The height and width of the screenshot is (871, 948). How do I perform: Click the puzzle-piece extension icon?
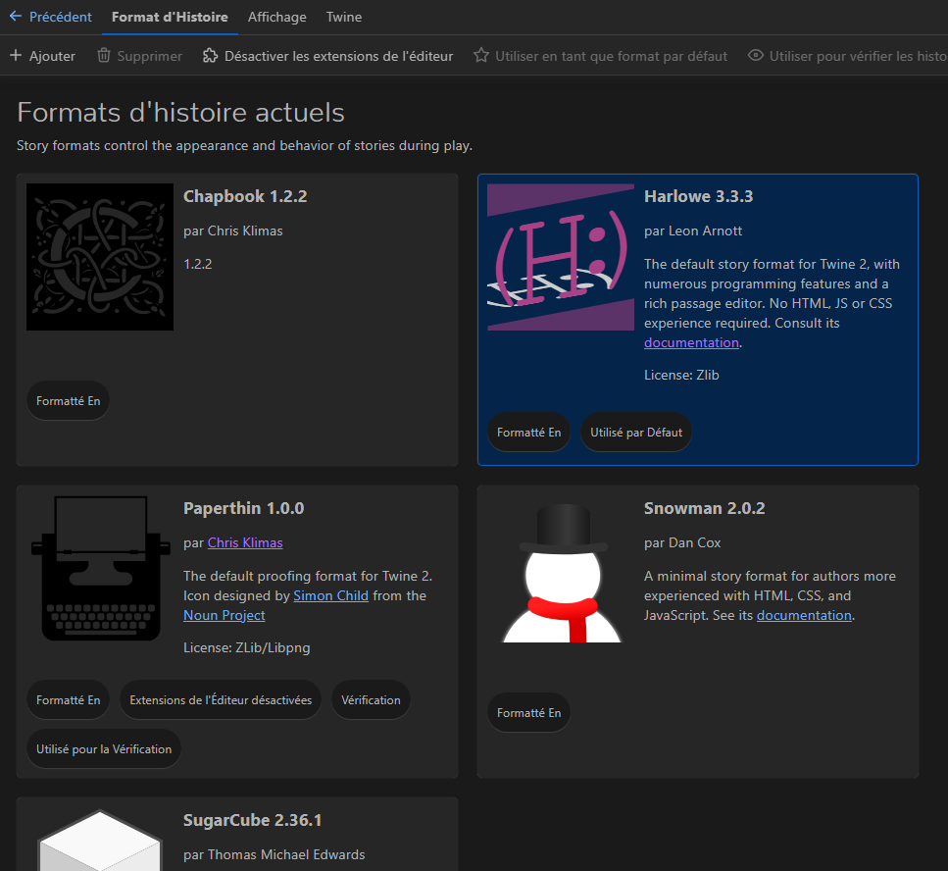coord(211,56)
